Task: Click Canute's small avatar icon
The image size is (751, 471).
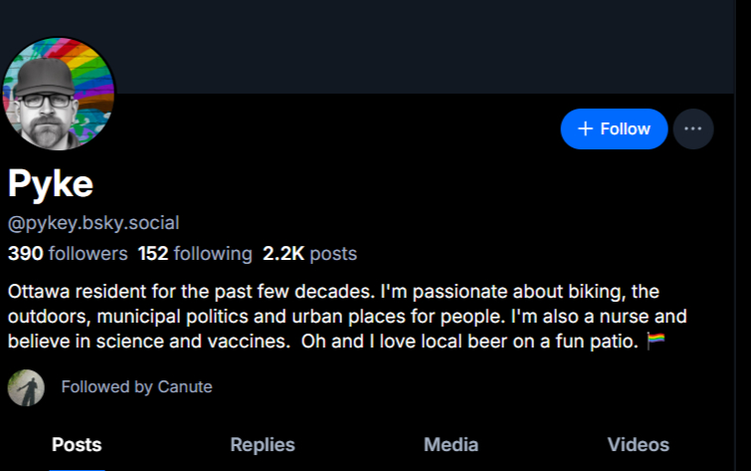Action: [26, 387]
